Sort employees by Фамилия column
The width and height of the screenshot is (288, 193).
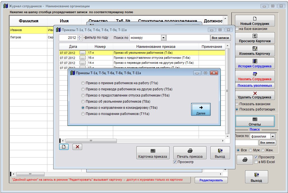[29, 21]
